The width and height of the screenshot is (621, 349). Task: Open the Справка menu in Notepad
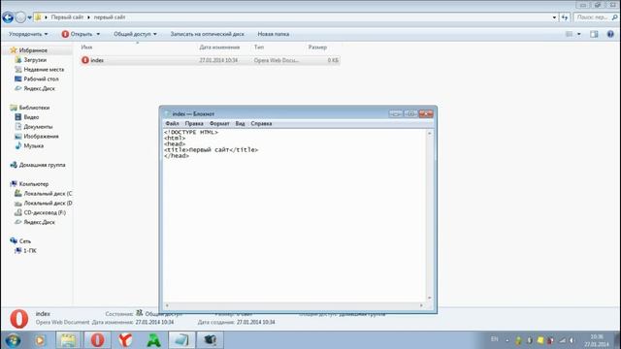pos(261,123)
